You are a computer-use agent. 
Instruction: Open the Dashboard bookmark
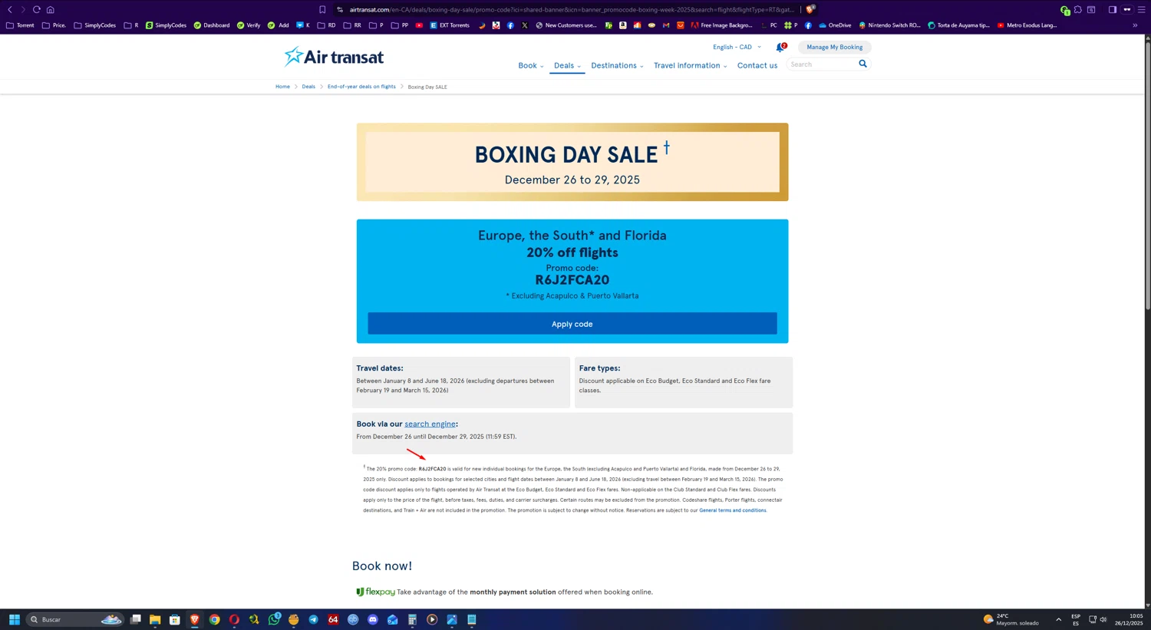tap(211, 25)
